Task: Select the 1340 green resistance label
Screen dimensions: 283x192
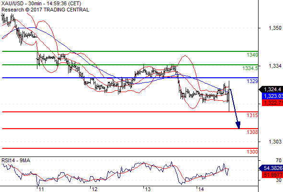Action: click(x=252, y=55)
